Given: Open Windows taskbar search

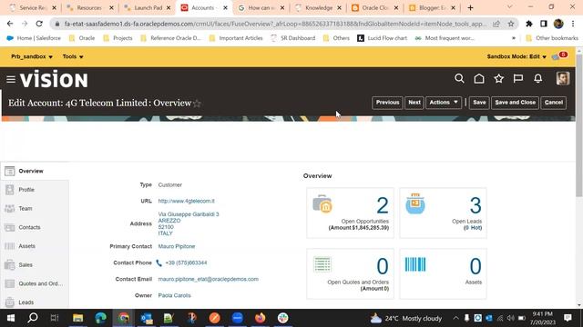Looking at the screenshot, I should (33, 318).
